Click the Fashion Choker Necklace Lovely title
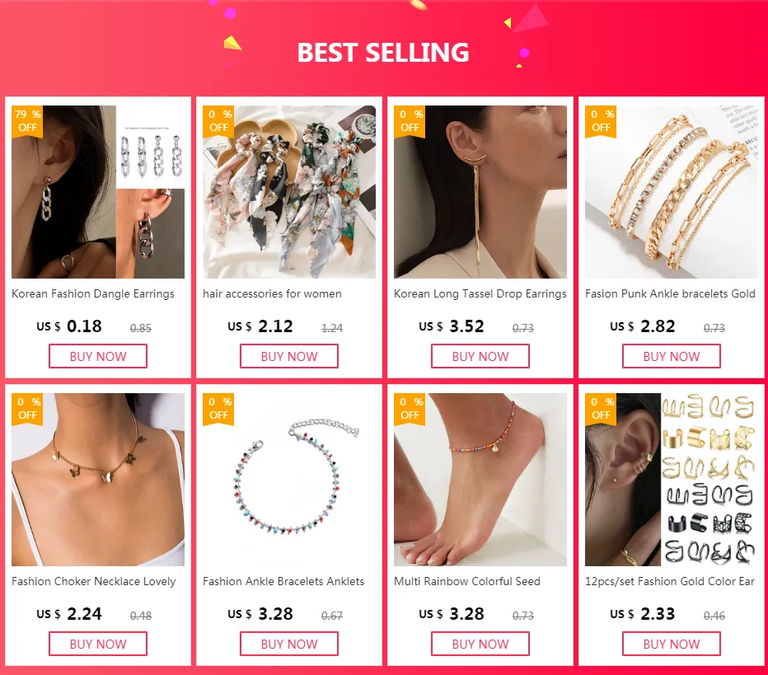 [x=94, y=581]
